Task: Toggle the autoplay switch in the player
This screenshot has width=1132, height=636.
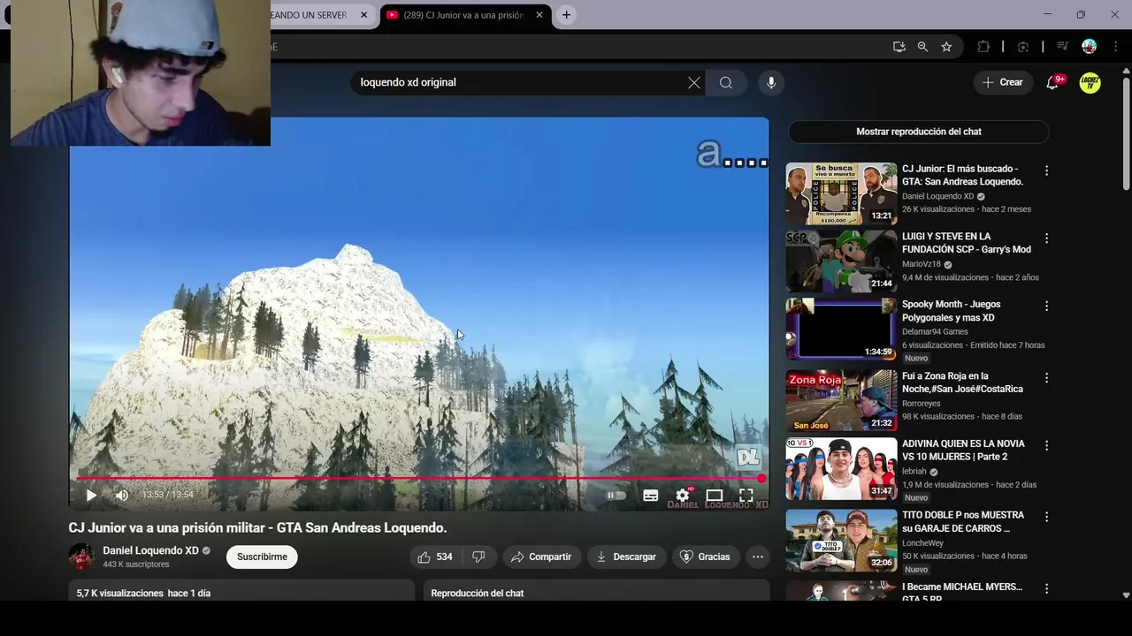Action: click(x=616, y=496)
